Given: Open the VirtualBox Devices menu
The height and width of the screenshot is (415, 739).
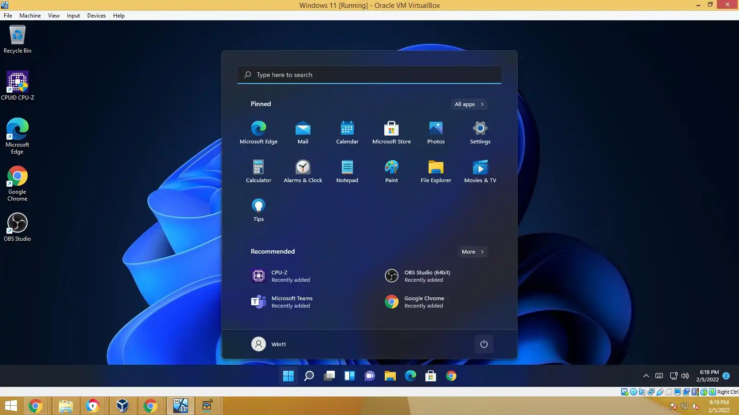Looking at the screenshot, I should coord(97,16).
